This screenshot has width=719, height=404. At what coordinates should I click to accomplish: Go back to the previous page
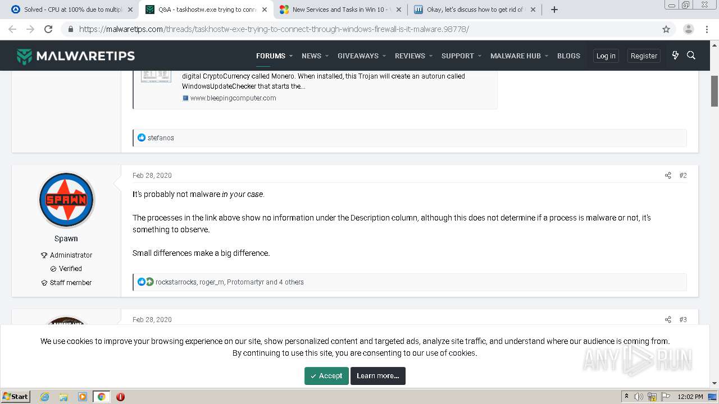(x=12, y=29)
